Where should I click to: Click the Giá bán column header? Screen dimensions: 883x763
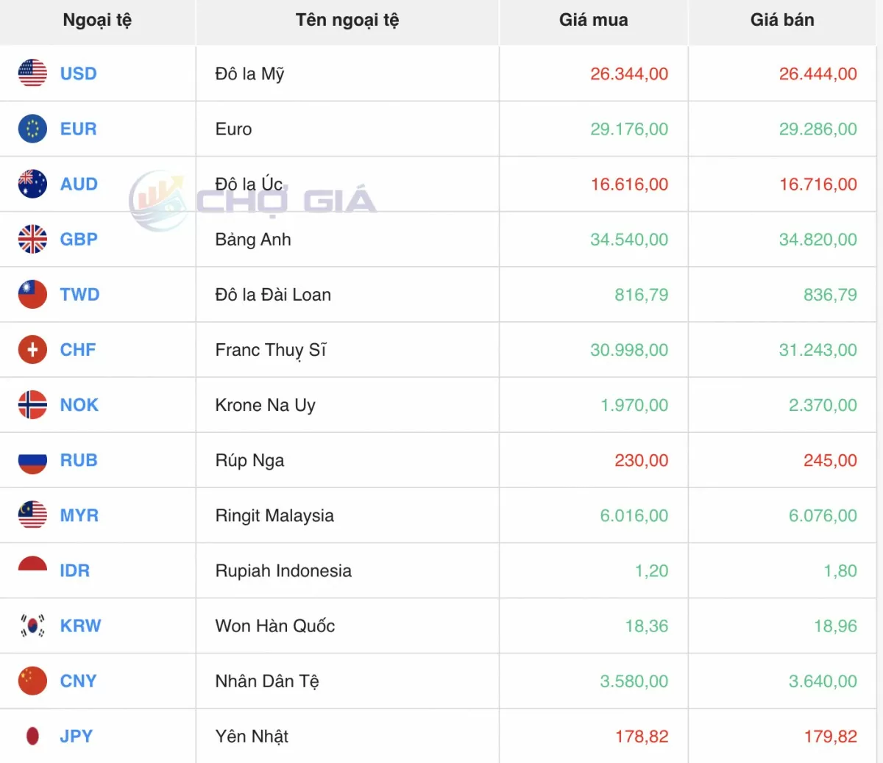pyautogui.click(x=781, y=20)
